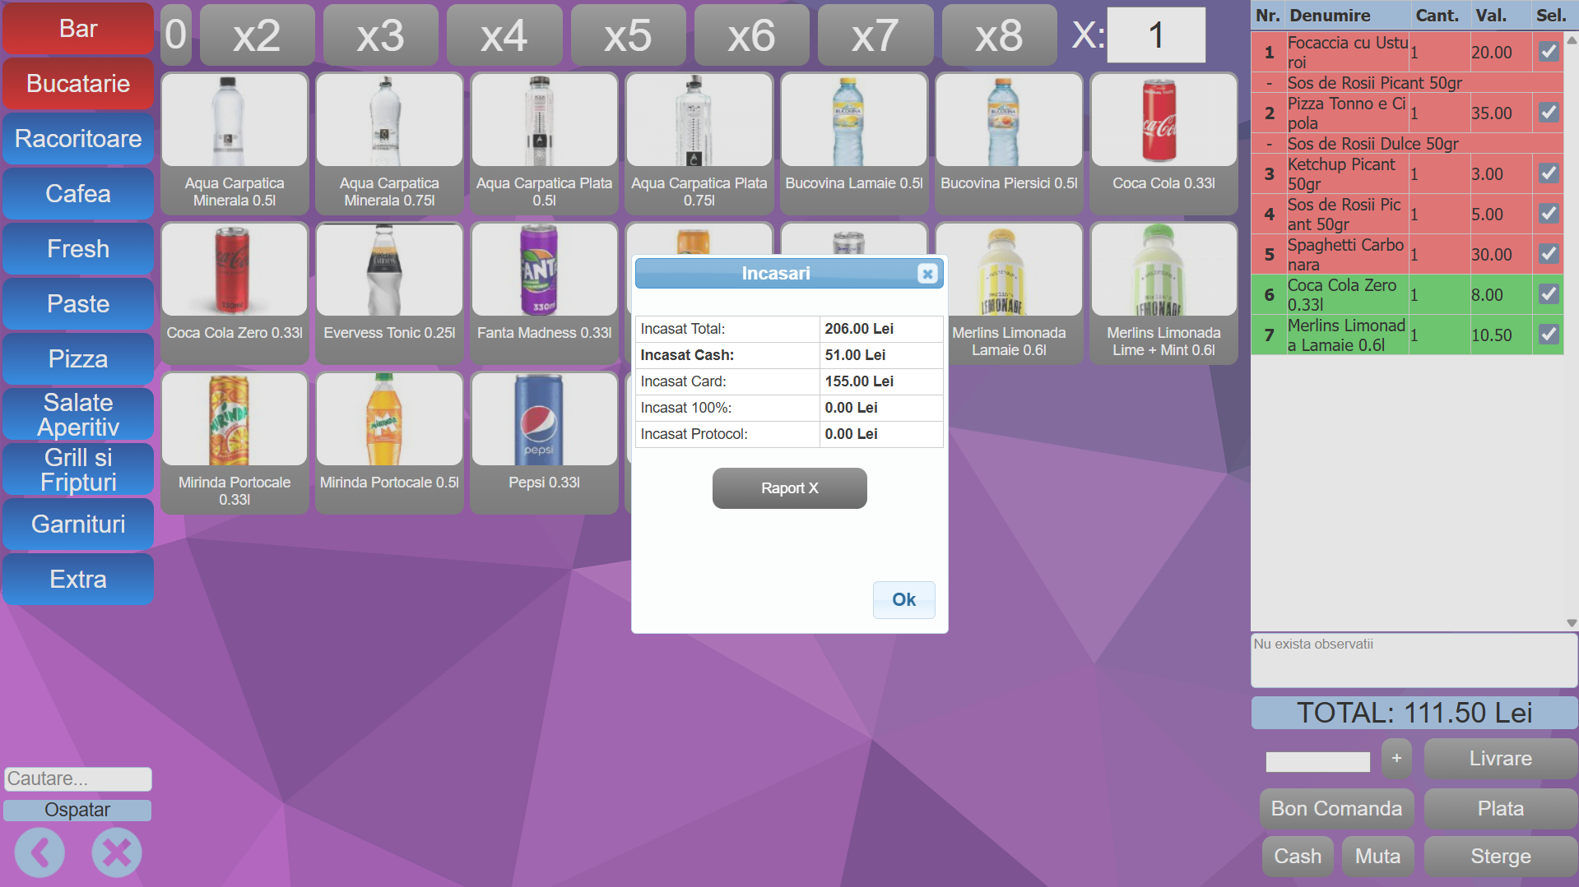
Task: Deselect Coca Cola Zero order checkbox
Action: coord(1548,294)
